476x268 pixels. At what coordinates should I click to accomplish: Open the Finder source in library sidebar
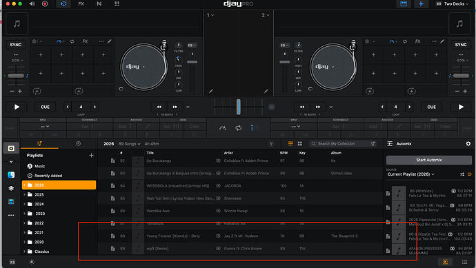11,175
